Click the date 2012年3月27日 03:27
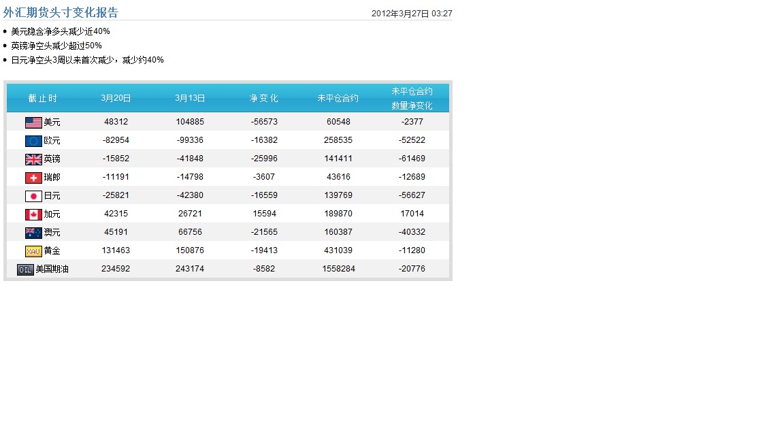Screen dimensions: 784x441 coord(412,14)
